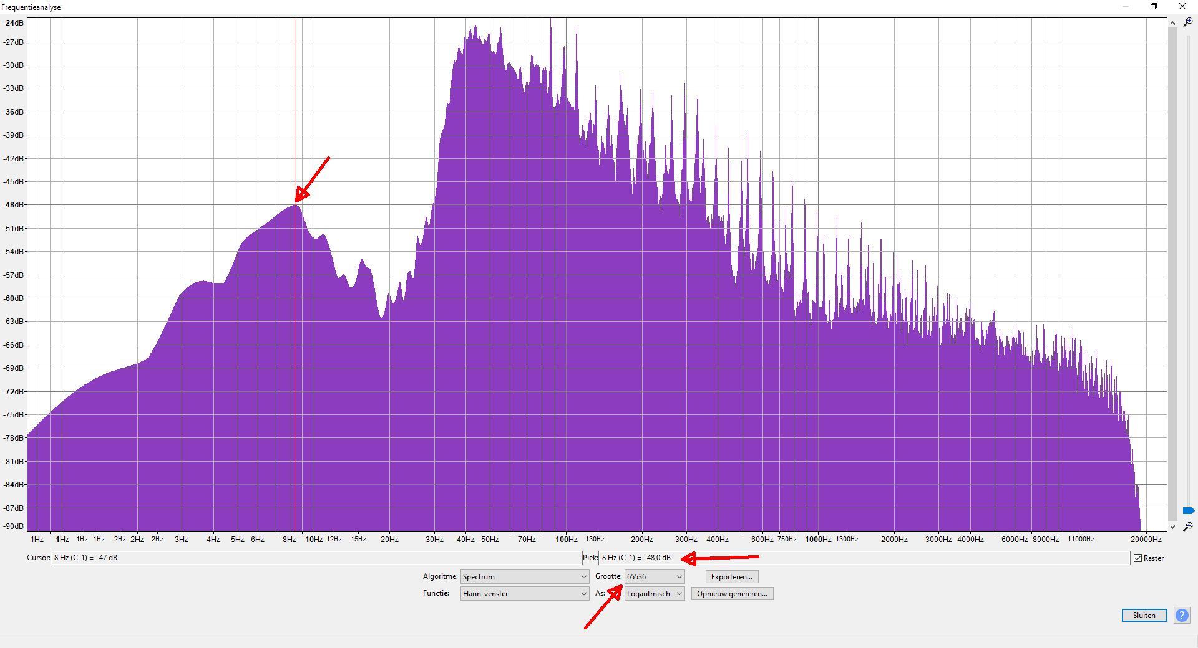Click the Sluiten button
Screen dimensions: 1198x648
[1144, 615]
